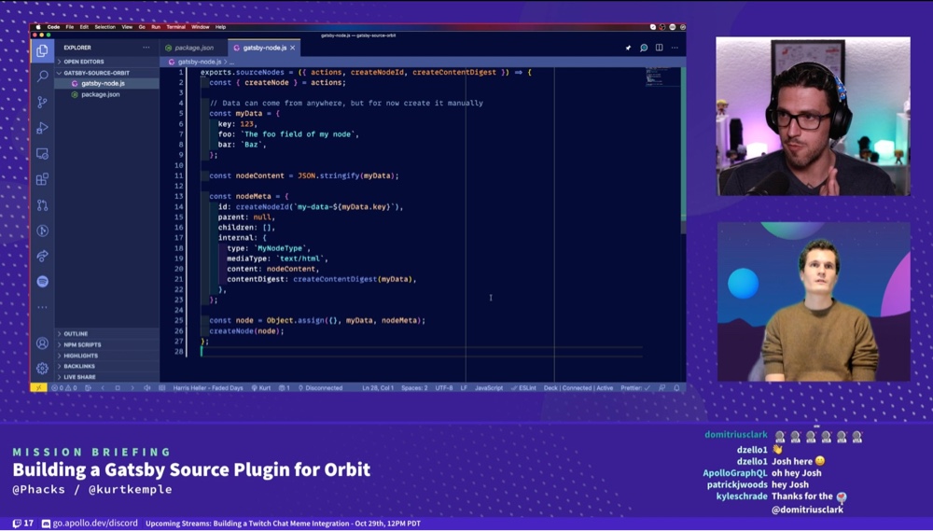Open the Spotify icon in the activity bar
Image resolution: width=933 pixels, height=531 pixels.
42,282
